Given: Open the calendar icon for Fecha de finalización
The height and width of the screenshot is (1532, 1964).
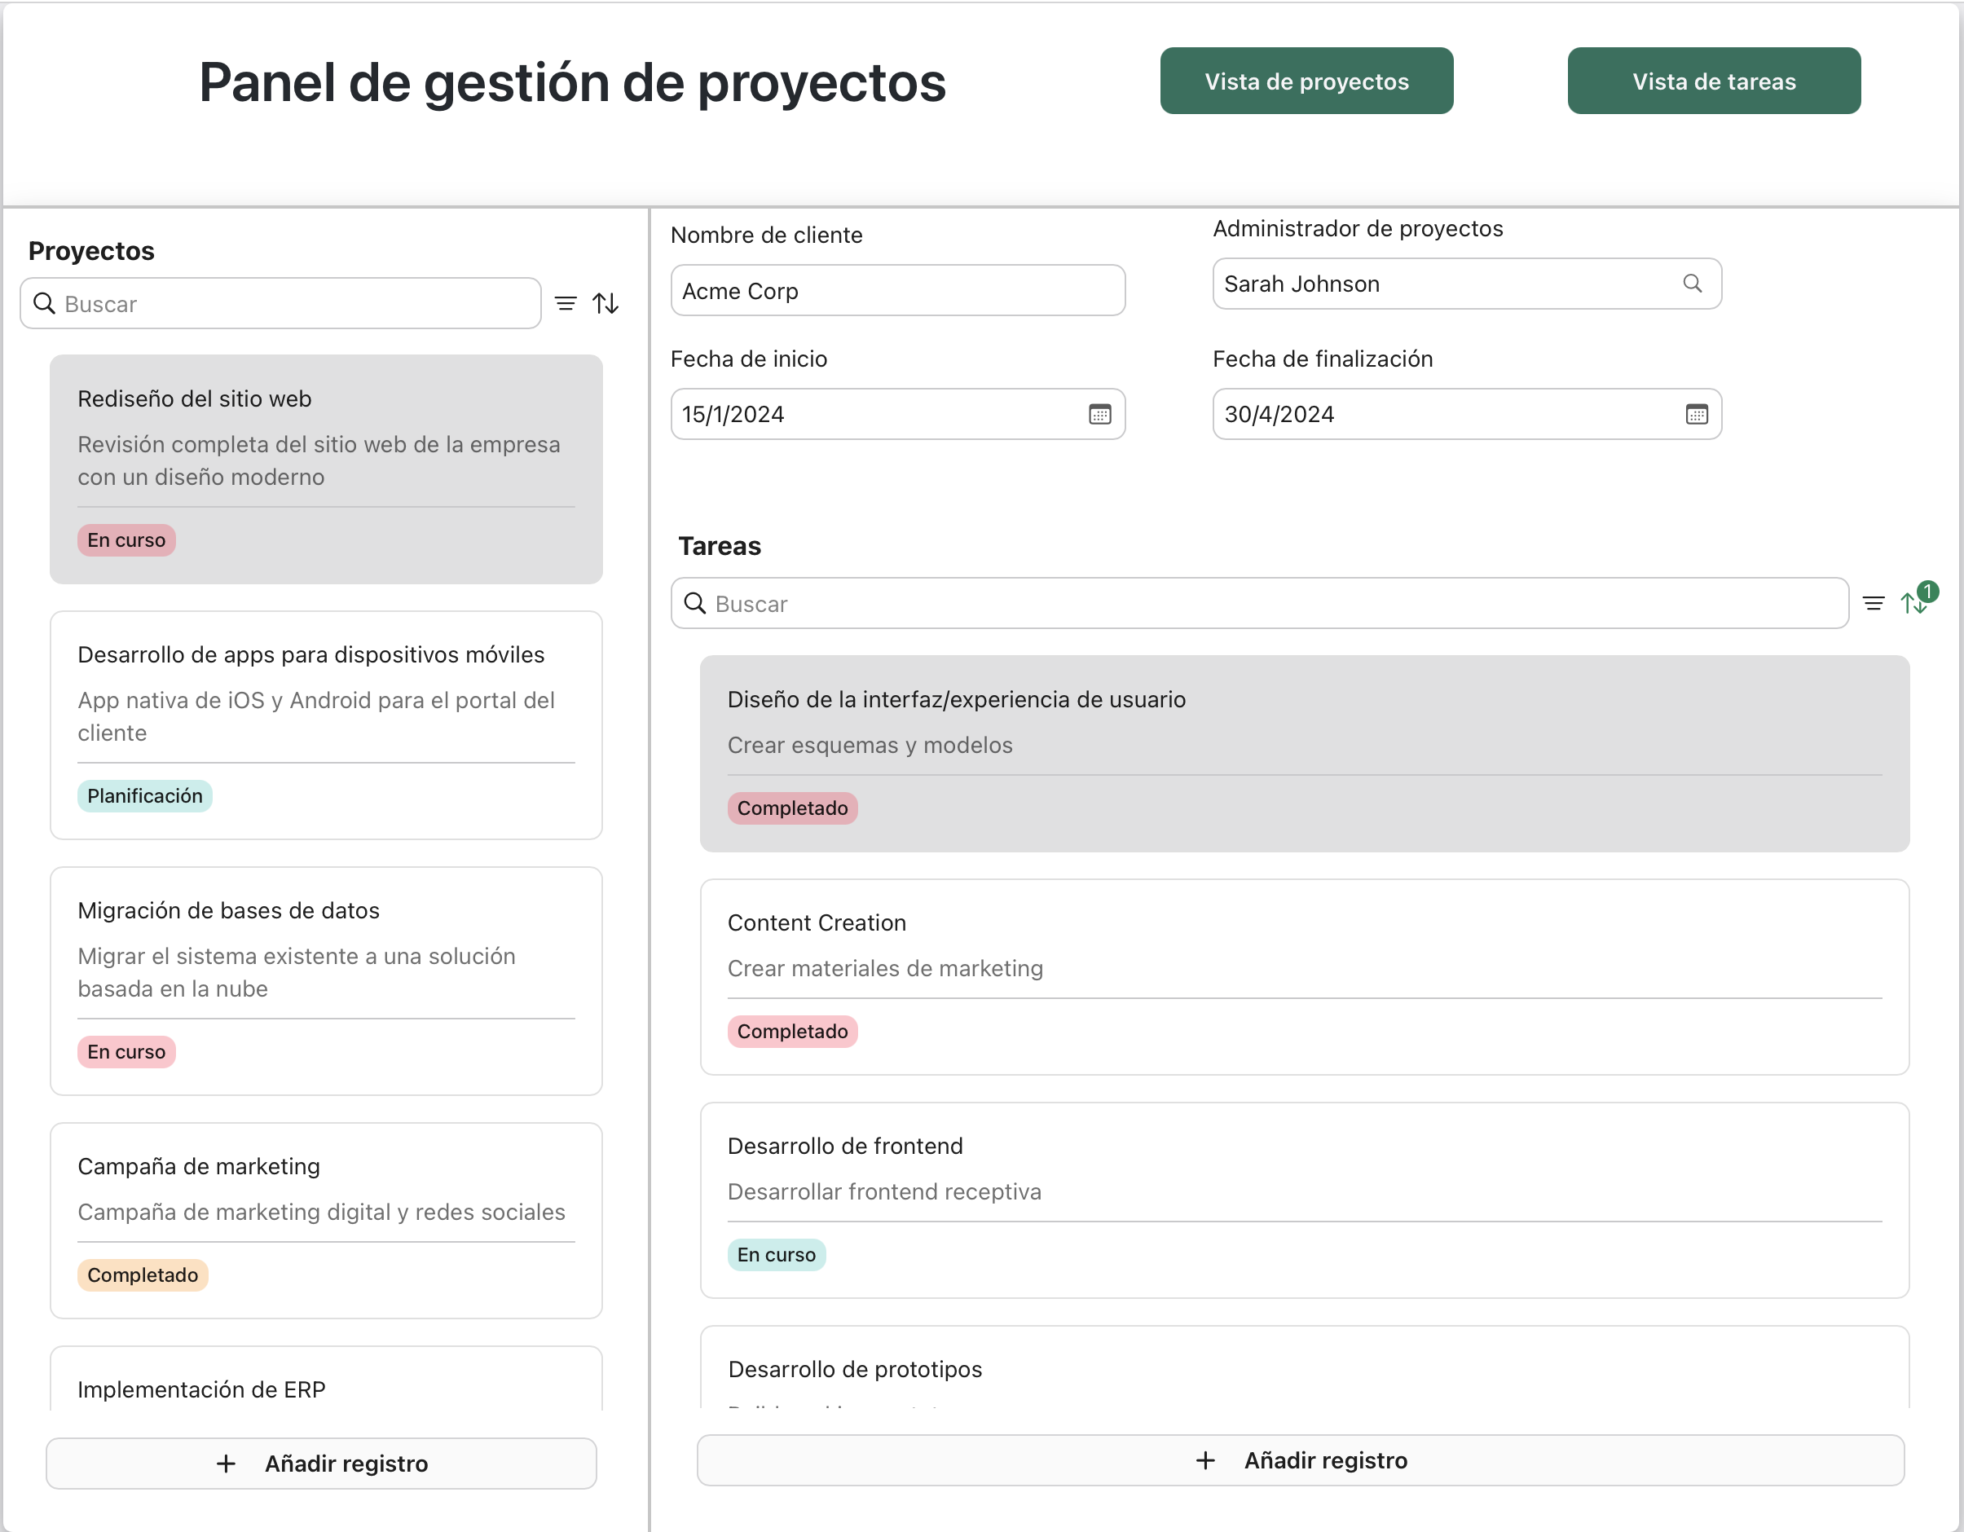Looking at the screenshot, I should (x=1698, y=414).
